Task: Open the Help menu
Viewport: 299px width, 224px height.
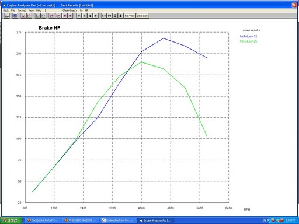Action: tap(39, 10)
